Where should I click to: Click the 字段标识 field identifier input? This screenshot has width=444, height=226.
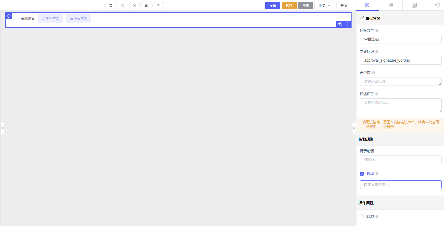click(400, 60)
